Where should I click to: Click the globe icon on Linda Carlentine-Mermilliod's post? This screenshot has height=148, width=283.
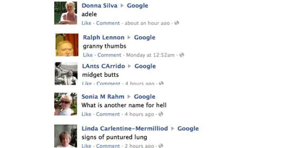(x=161, y=146)
